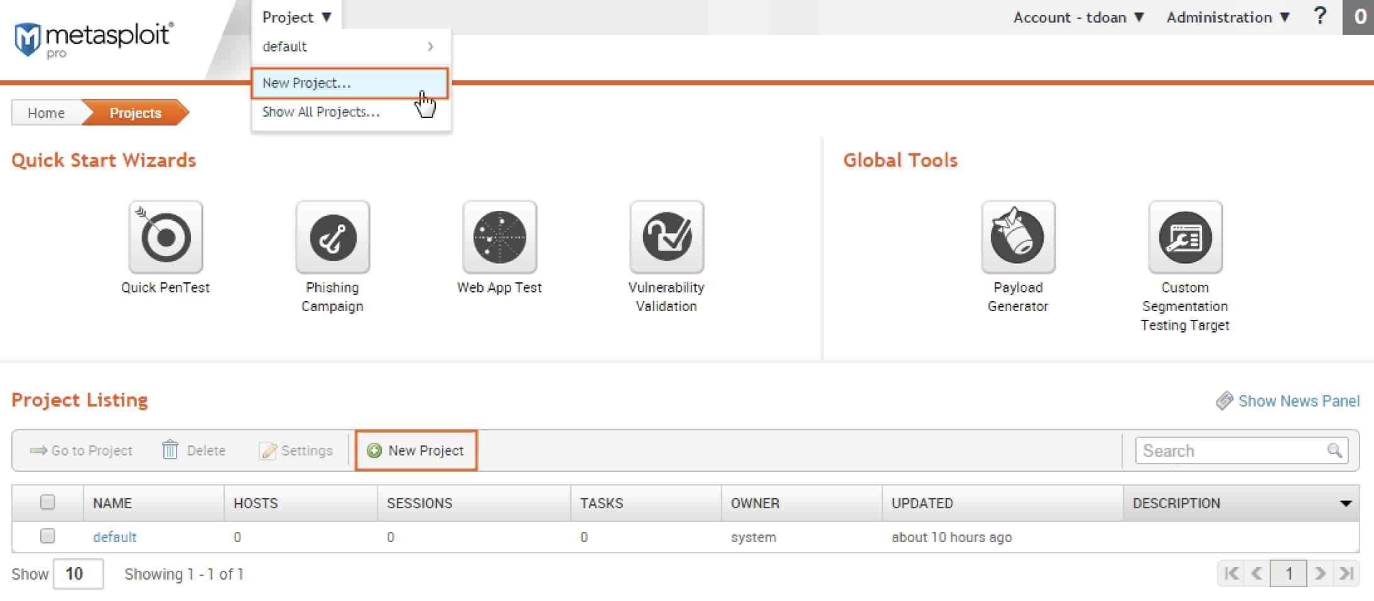Viewport: 1374px width, 601px height.
Task: Click the Show News Panel tag icon
Action: (x=1225, y=401)
